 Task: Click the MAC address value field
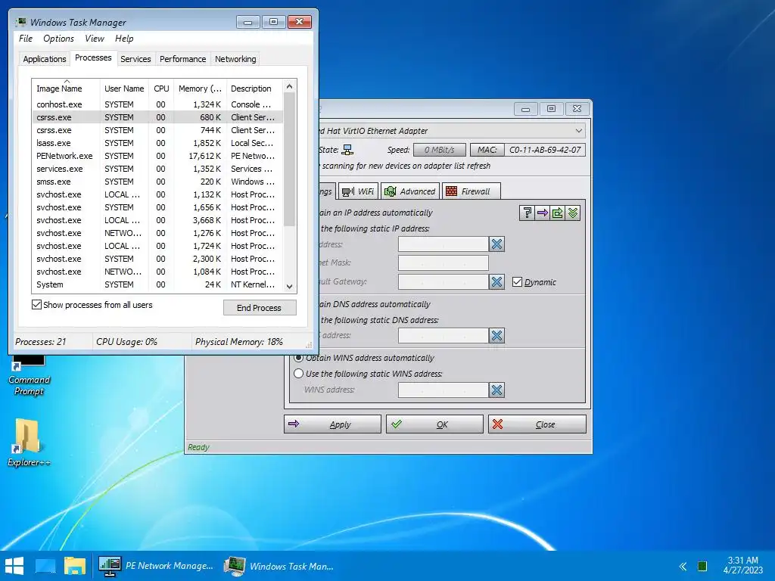[545, 150]
